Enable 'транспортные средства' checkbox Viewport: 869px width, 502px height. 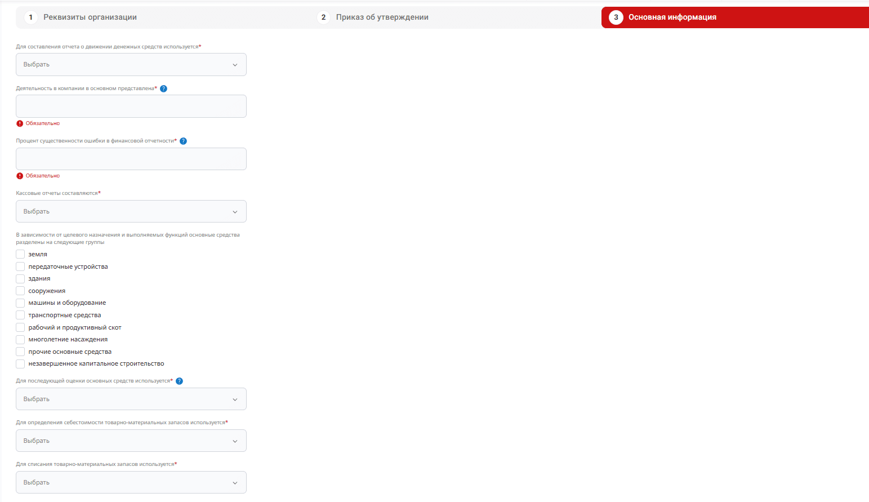(20, 315)
